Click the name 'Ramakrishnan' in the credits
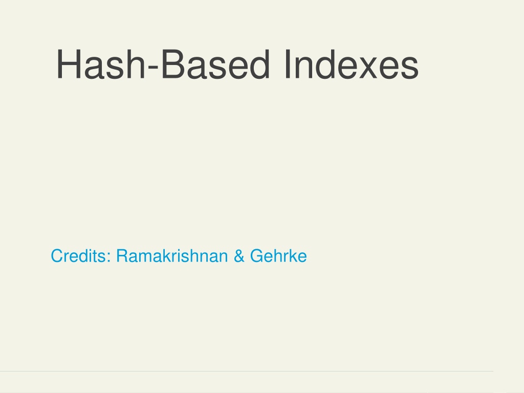Screen dimensions: 524x393 click(x=172, y=256)
